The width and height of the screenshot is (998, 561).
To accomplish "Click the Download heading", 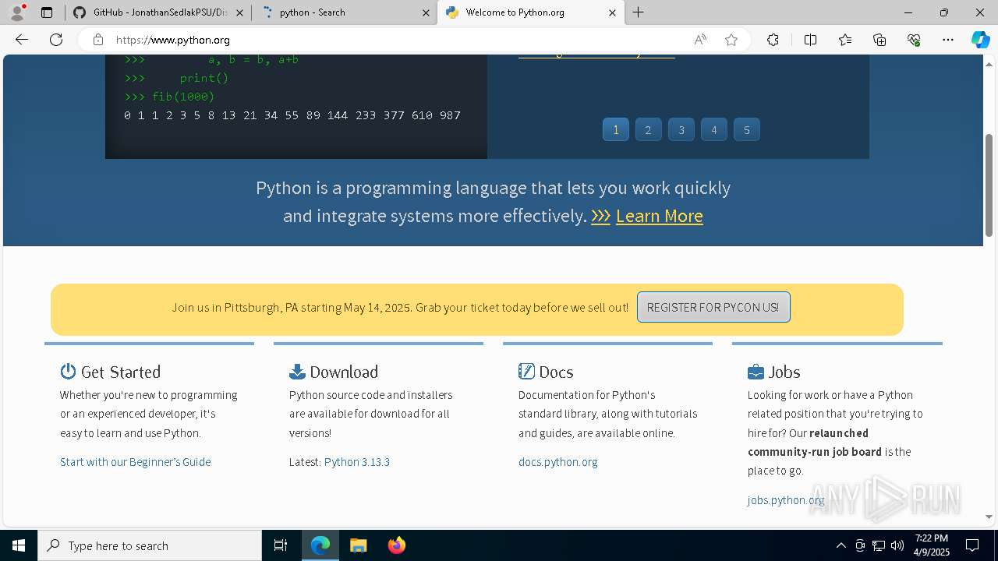I will [344, 372].
